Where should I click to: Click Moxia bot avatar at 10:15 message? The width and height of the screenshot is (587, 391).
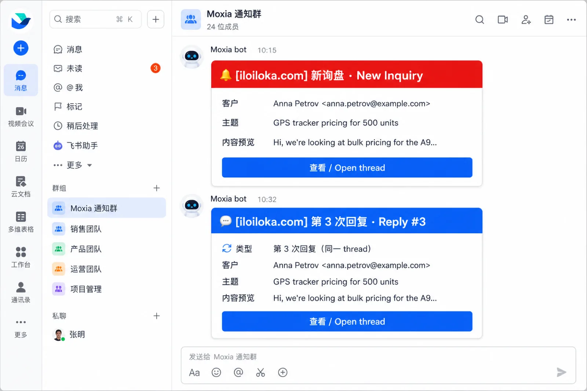192,56
